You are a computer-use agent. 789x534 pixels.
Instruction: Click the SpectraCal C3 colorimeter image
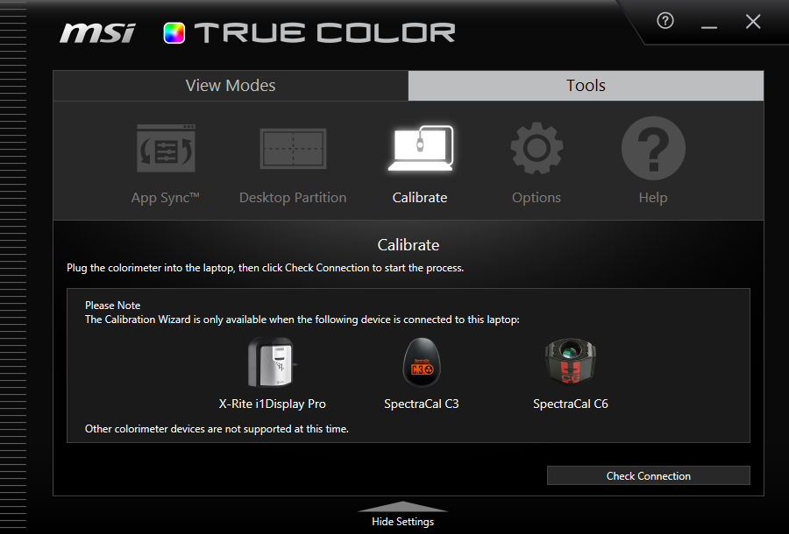[x=421, y=362]
